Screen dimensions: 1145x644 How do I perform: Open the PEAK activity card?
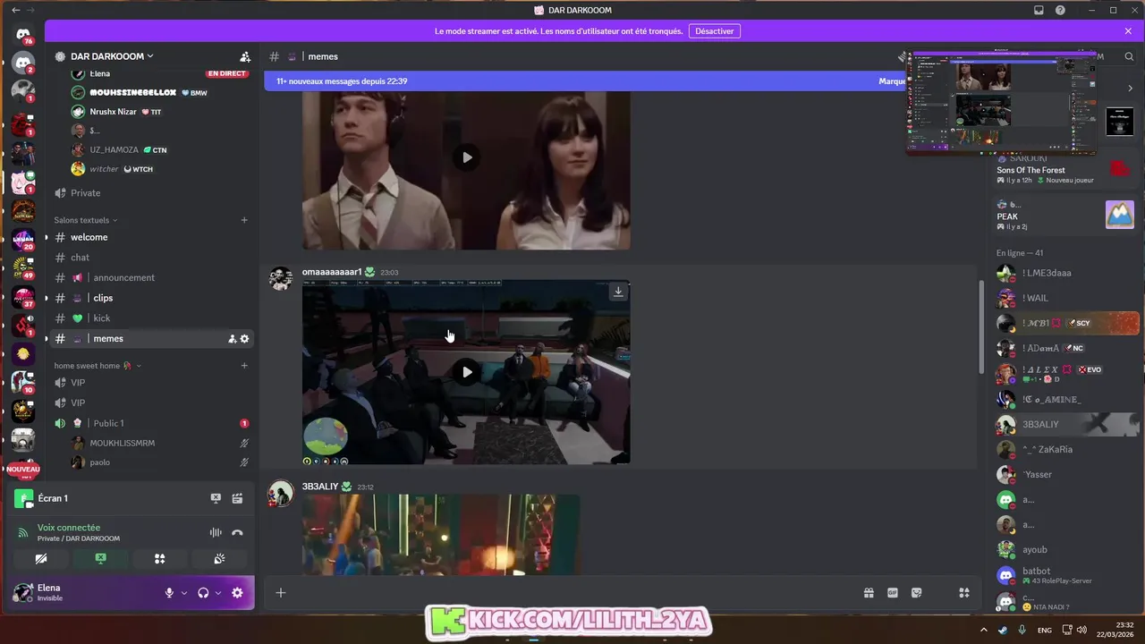[1067, 215]
